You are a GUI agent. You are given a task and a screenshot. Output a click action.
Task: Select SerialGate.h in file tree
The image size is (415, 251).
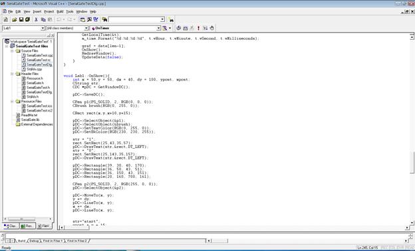click(35, 83)
